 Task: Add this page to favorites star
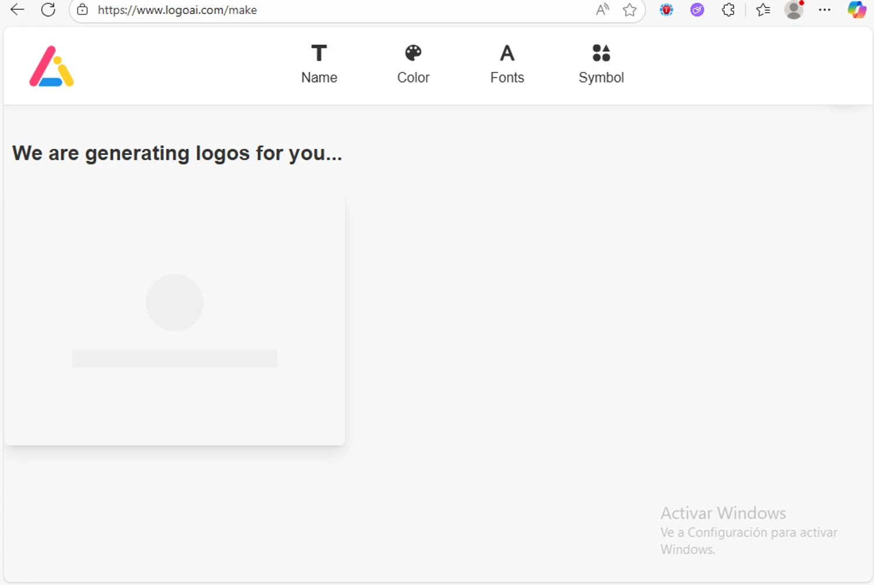coord(629,10)
